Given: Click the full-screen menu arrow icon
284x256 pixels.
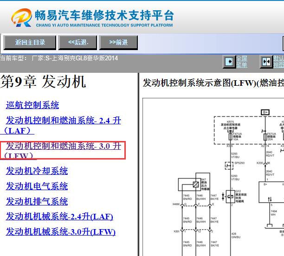Looking at the screenshot, I should tap(229, 62).
